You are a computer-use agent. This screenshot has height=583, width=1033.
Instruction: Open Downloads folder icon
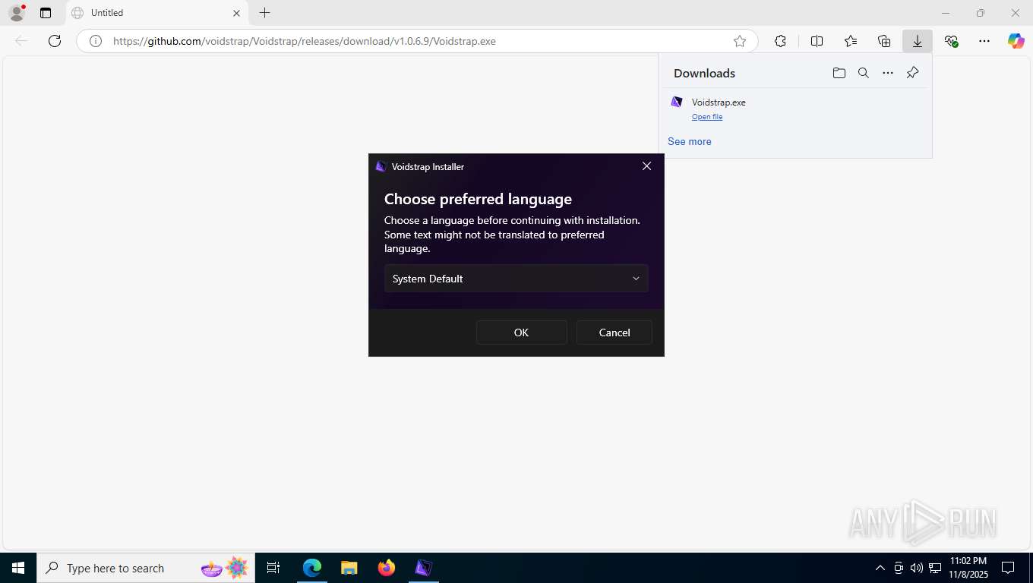839,73
